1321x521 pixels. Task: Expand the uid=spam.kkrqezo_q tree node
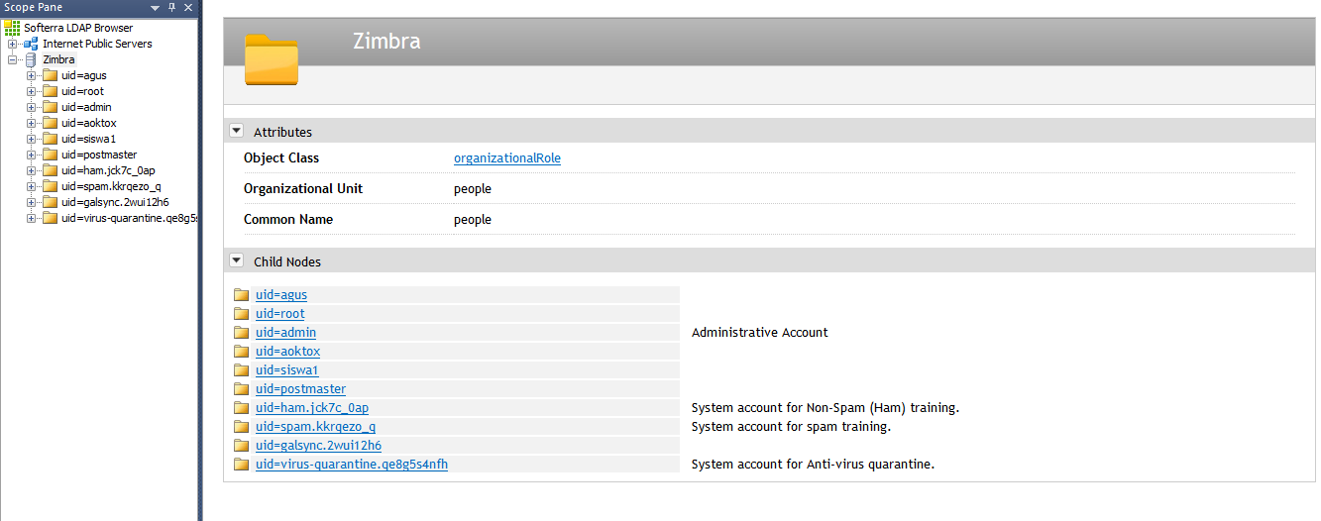(31, 186)
